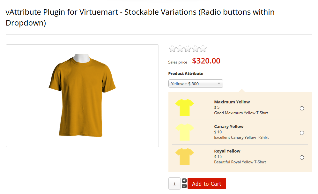Viewport: 318px width, 194px height.
Task: Select the Maximum Yellow radio button
Action: pyautogui.click(x=302, y=108)
